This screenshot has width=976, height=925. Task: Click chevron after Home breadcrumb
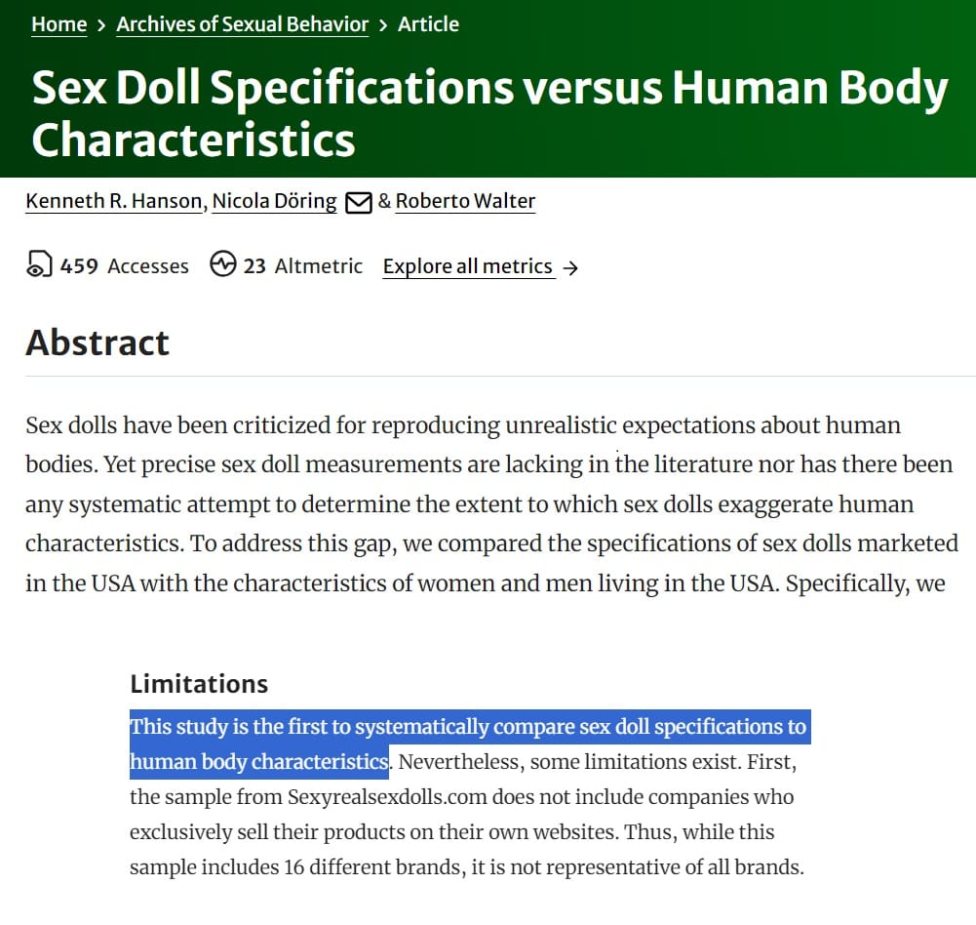coord(101,25)
